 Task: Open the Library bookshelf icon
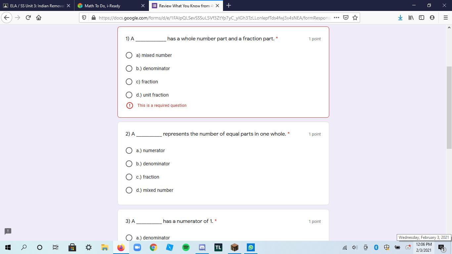[411, 18]
